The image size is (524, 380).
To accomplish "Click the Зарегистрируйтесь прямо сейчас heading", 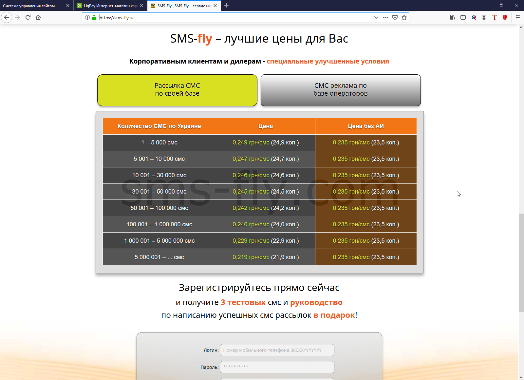I will click(259, 288).
